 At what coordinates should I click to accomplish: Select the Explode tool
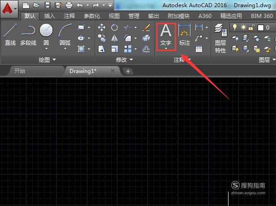[x=146, y=38]
